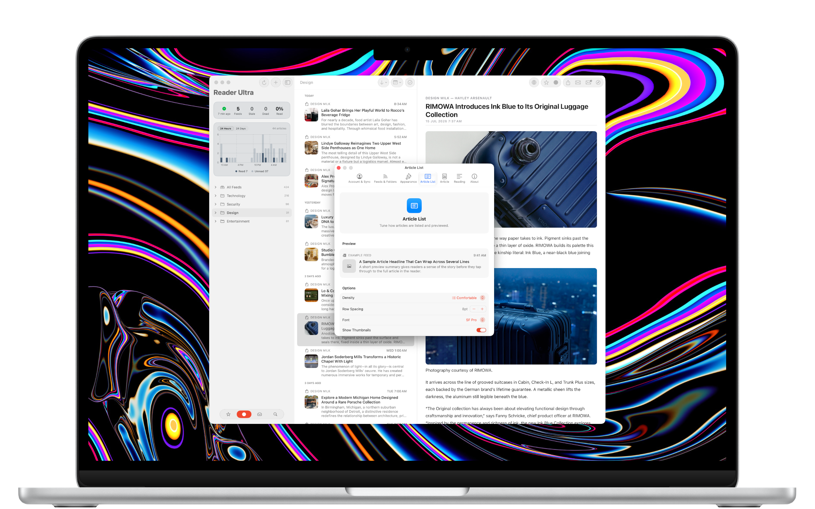Click sample preview image placeholder icon
This screenshot has width=815, height=509.
click(x=349, y=266)
